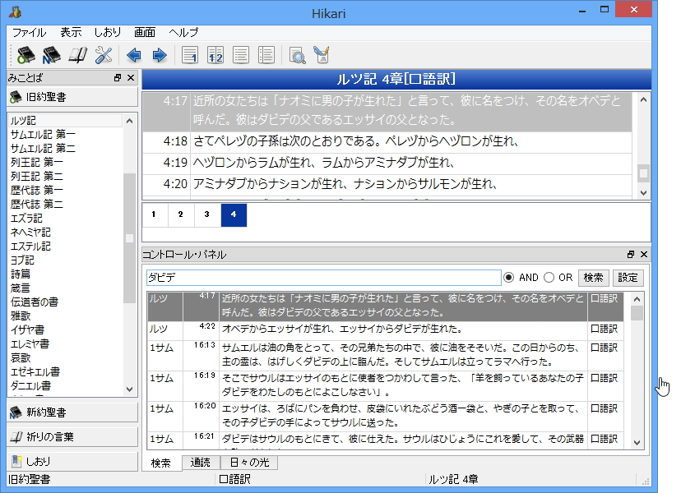Navigate back with the blue left arrow
Screen dimensions: 681x493
[x=136, y=55]
